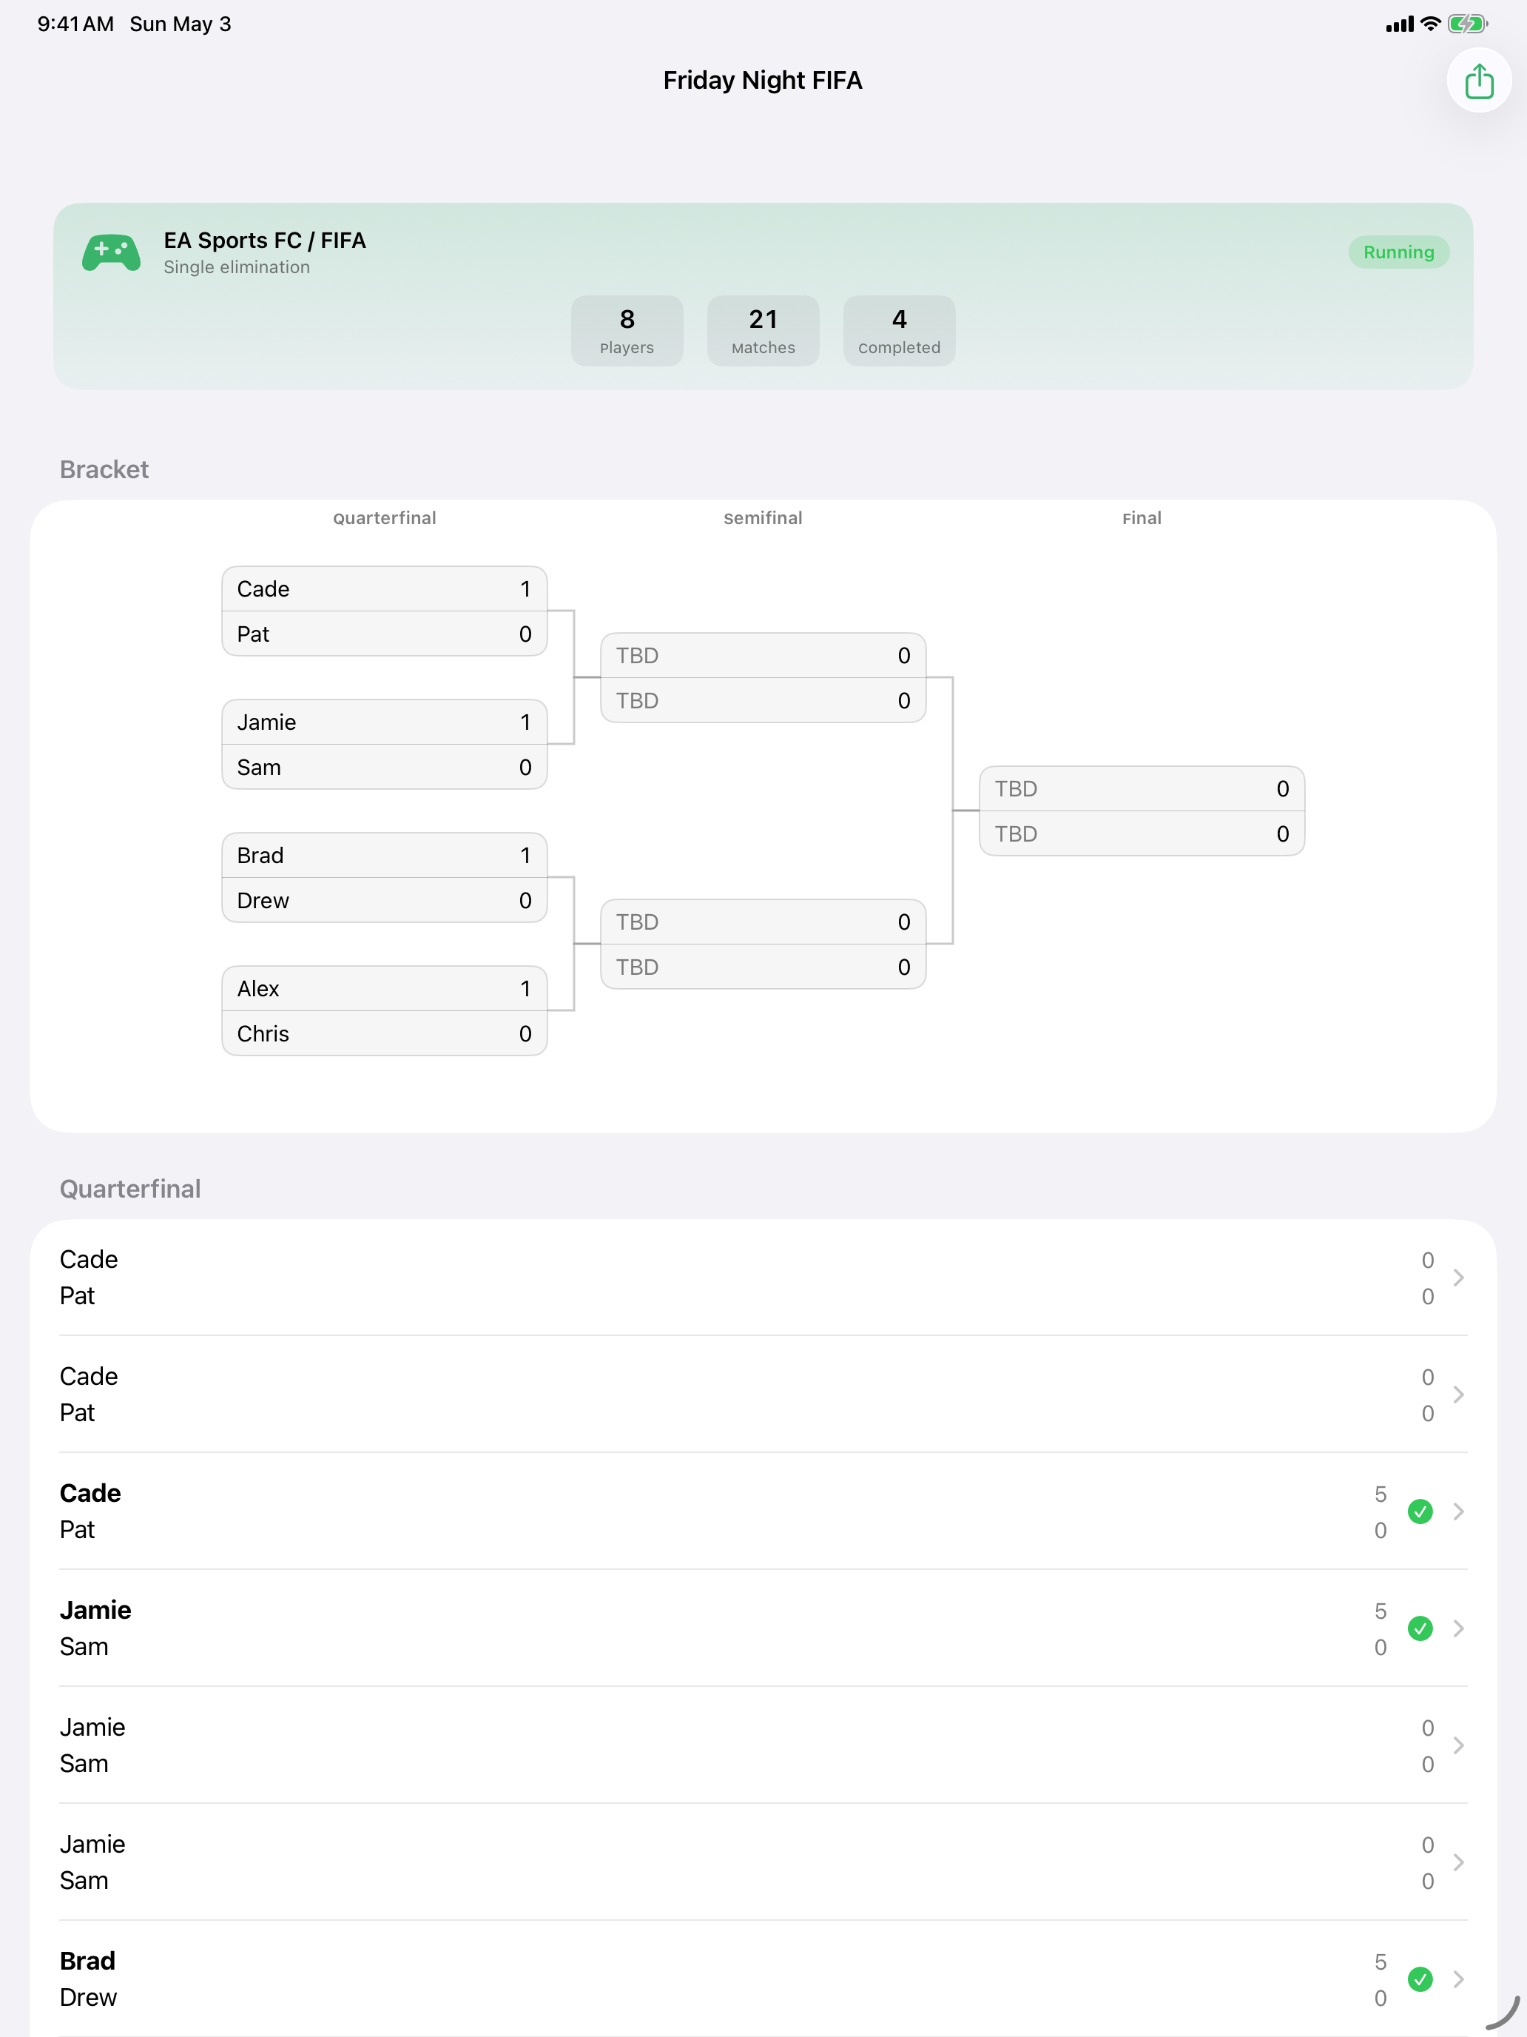Screen dimensions: 1527x2037
Task: Open second Cade vs Pat match chevron
Action: [x=1459, y=1395]
